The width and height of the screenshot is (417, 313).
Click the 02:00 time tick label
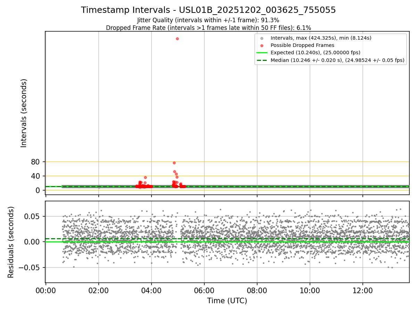(99, 290)
